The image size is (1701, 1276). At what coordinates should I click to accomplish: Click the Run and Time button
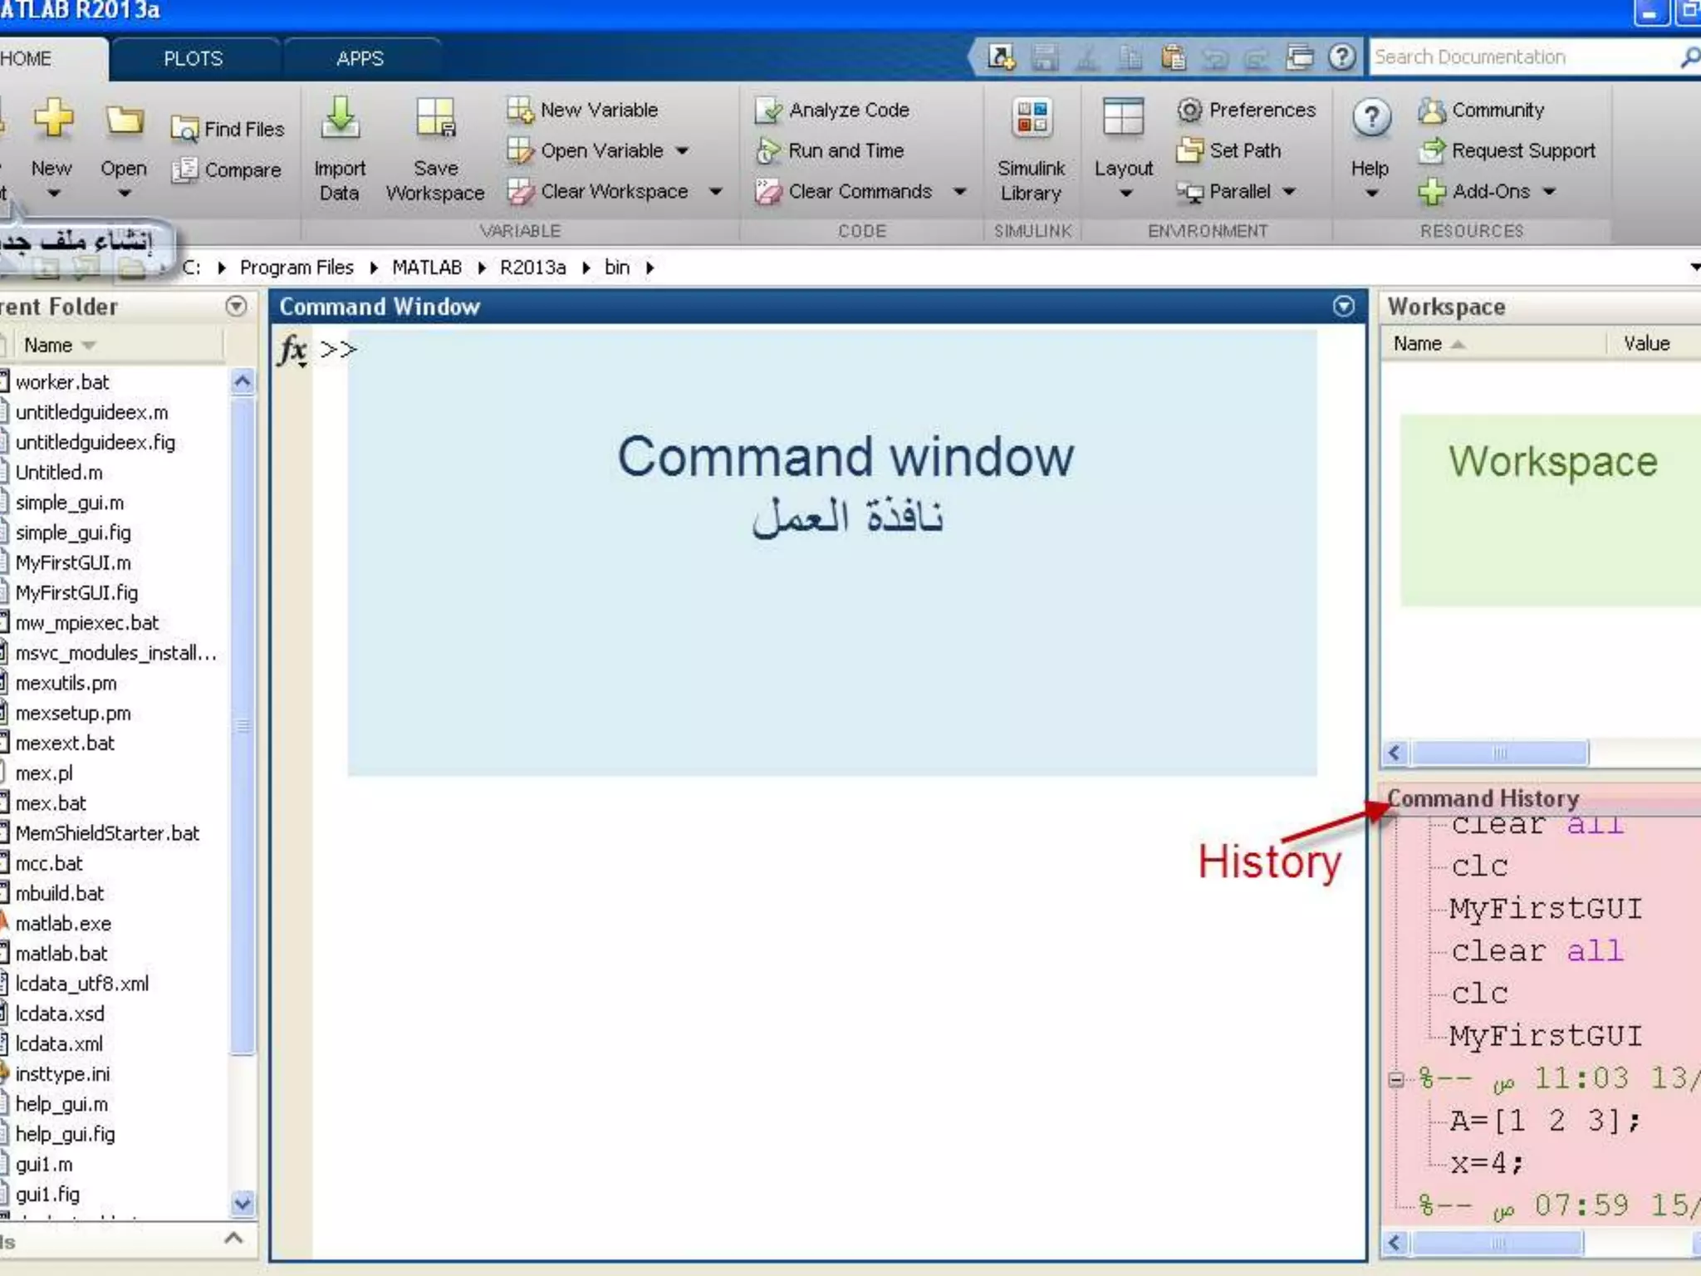pyautogui.click(x=845, y=150)
